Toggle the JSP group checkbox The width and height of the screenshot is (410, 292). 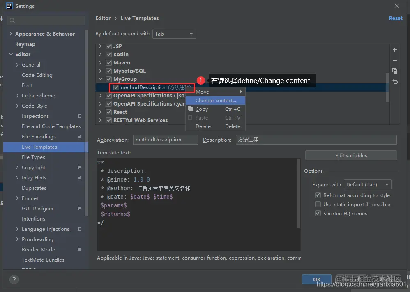(109, 46)
